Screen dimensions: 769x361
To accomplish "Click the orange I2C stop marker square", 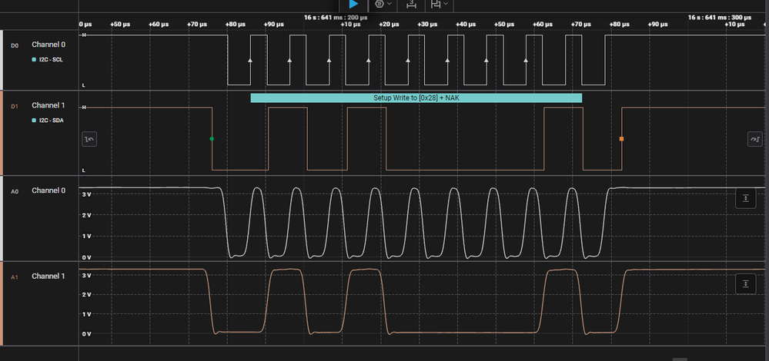I will click(x=621, y=139).
